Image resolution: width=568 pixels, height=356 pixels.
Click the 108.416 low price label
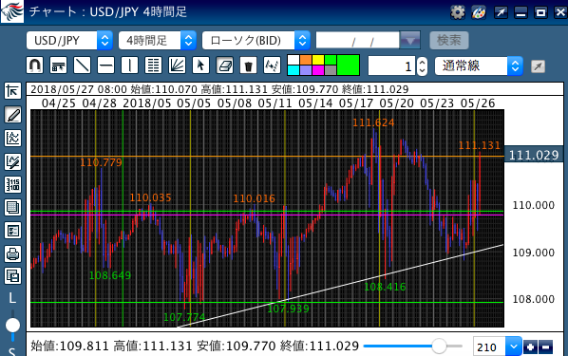[x=385, y=287]
